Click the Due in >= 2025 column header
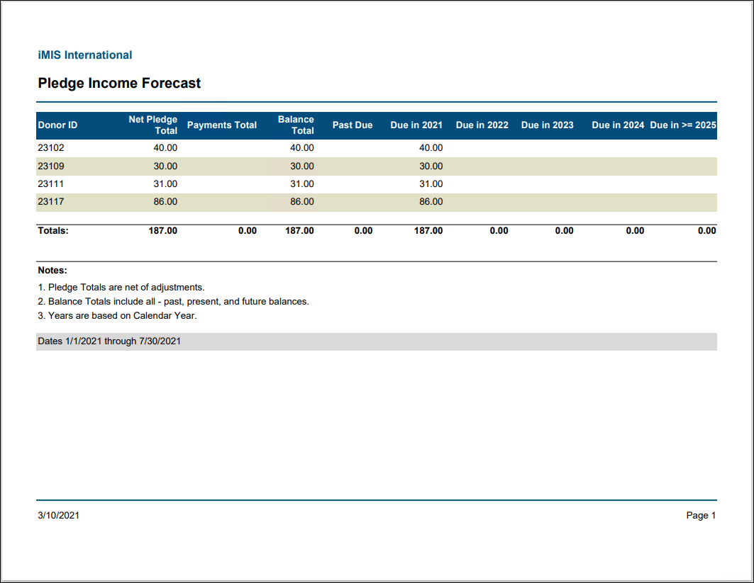The height and width of the screenshot is (583, 754). 683,125
